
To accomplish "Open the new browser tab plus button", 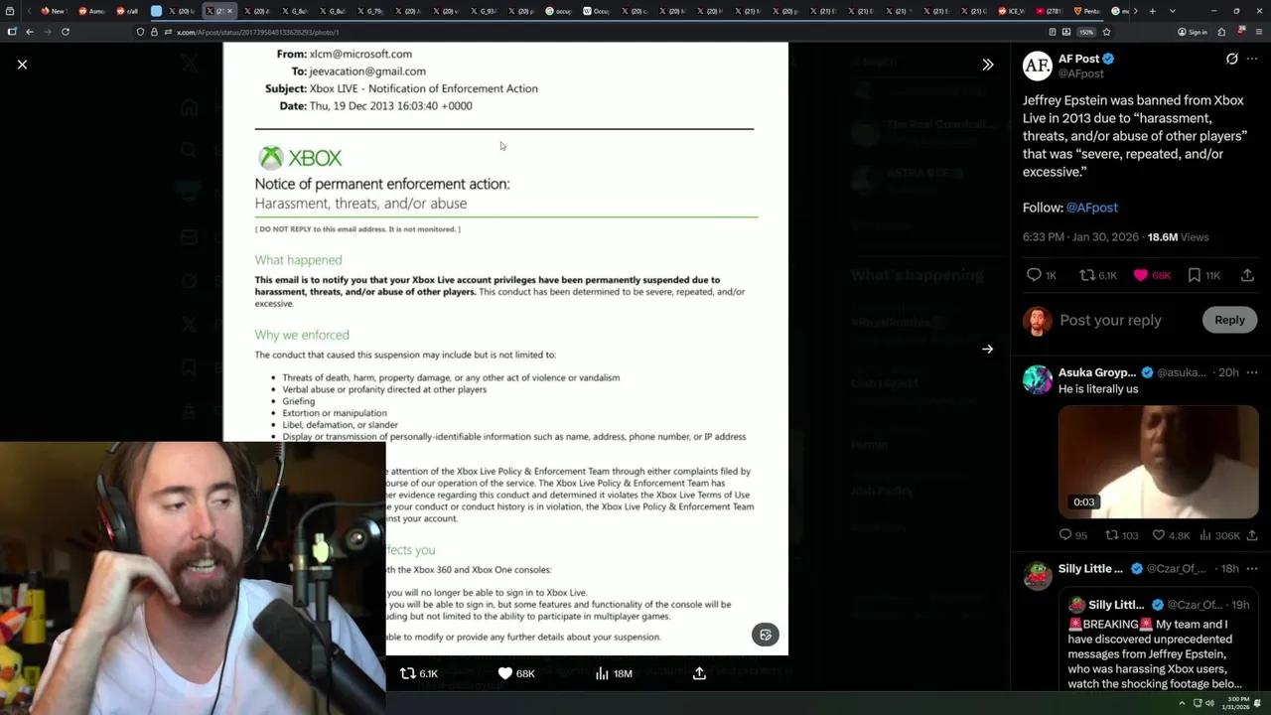I will point(1152,11).
